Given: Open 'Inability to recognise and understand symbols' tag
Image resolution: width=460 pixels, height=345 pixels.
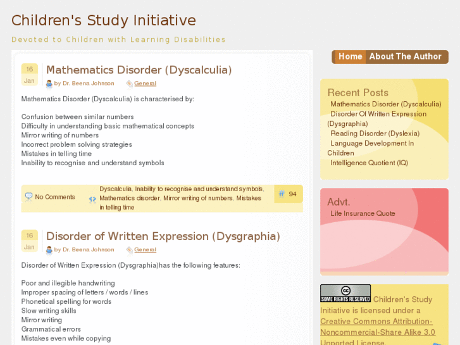Looking at the screenshot, I should (x=199, y=189).
